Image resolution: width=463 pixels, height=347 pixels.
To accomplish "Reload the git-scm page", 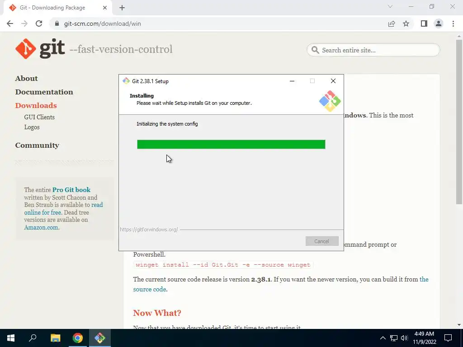I will tap(39, 23).
